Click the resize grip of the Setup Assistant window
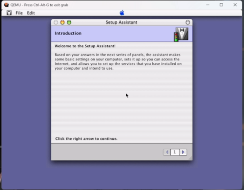 click(190, 158)
